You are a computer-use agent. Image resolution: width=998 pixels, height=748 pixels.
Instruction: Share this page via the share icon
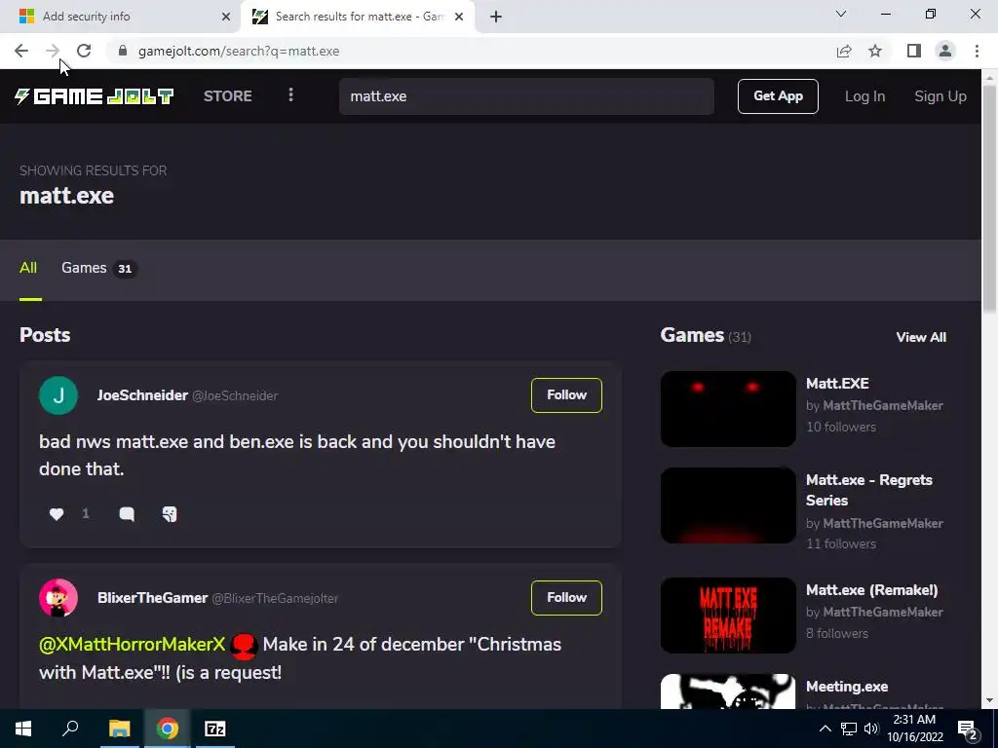coord(844,51)
